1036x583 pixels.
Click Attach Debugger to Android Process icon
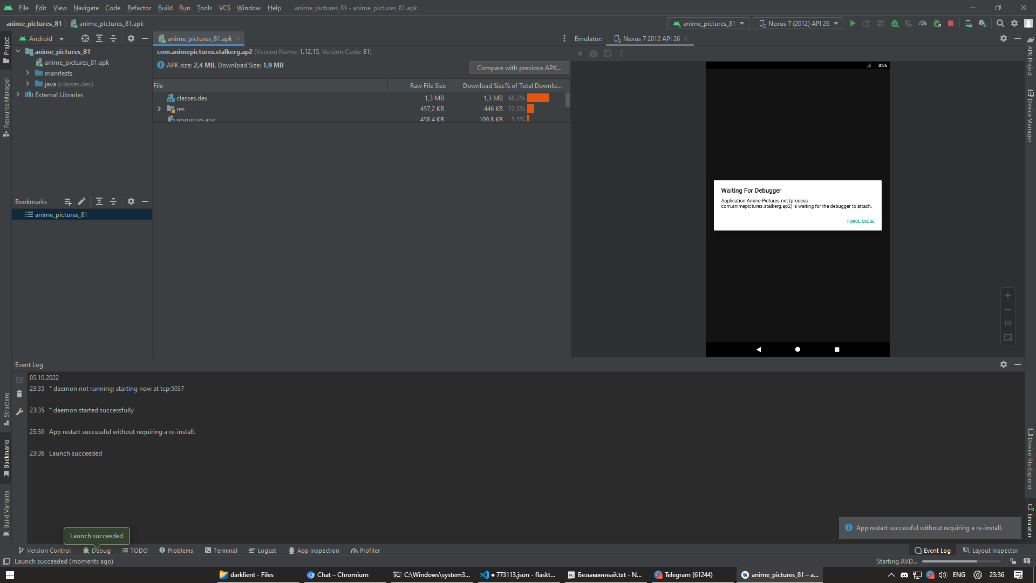[937, 24]
